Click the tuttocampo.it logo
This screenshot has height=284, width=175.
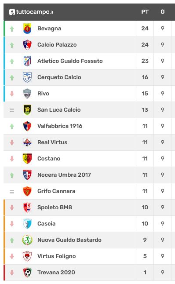pos(31,12)
